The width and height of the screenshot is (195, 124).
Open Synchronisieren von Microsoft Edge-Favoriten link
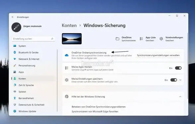(x=95, y=111)
